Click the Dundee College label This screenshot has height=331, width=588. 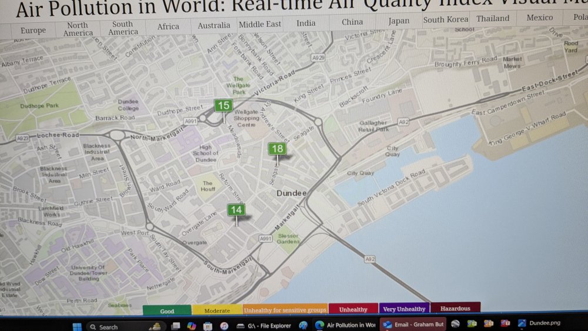128,105
